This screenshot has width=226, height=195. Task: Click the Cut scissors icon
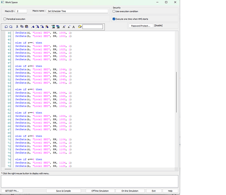tap(17, 27)
